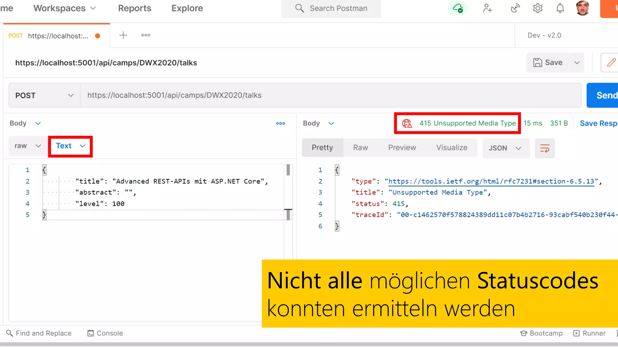Open the Runner

coord(589,333)
